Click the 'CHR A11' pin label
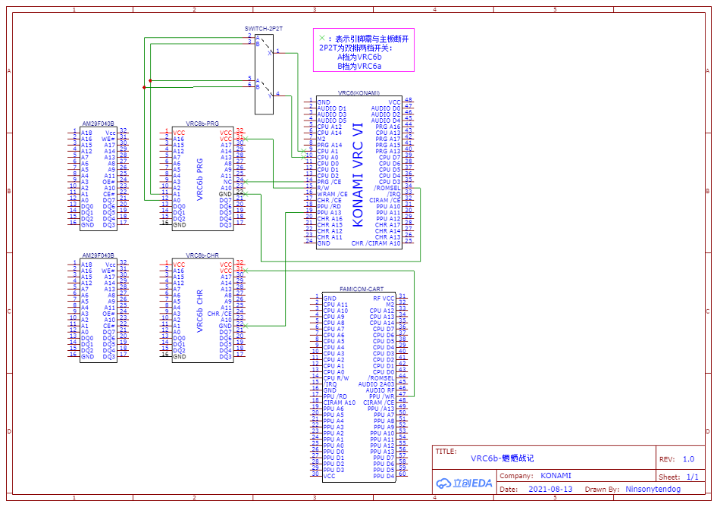The image size is (717, 507). 330,237
